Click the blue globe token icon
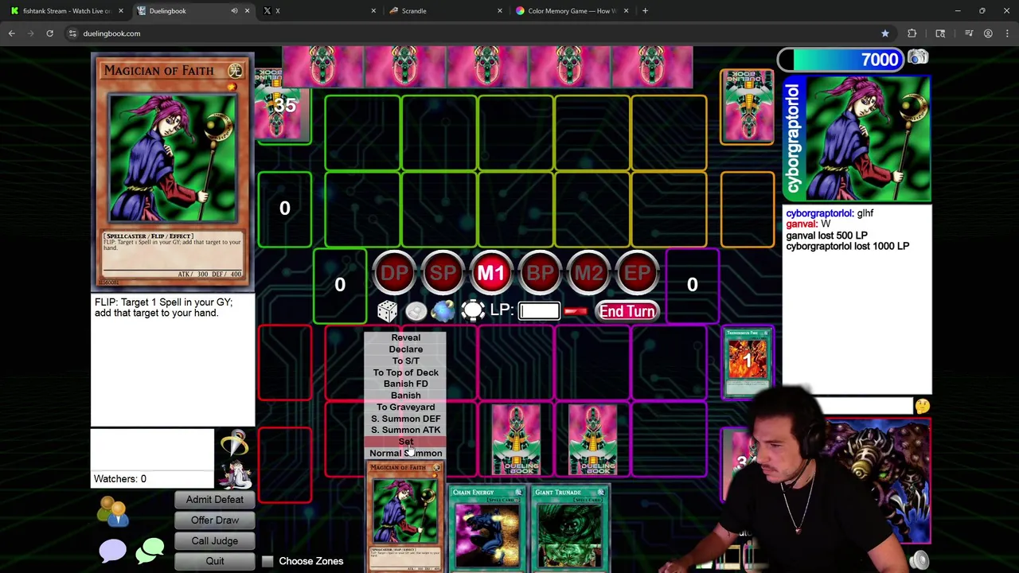 443,311
